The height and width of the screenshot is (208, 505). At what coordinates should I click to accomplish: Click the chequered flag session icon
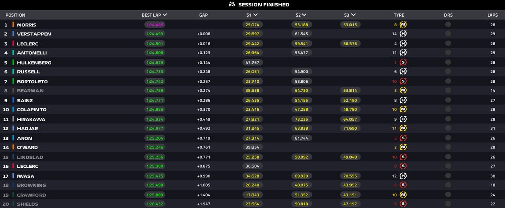coord(231,5)
